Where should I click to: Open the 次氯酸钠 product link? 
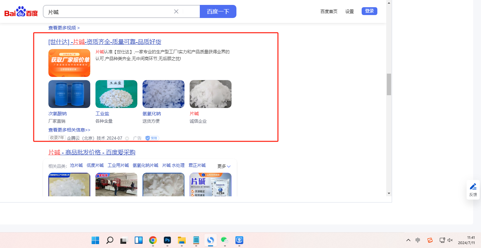(x=58, y=114)
